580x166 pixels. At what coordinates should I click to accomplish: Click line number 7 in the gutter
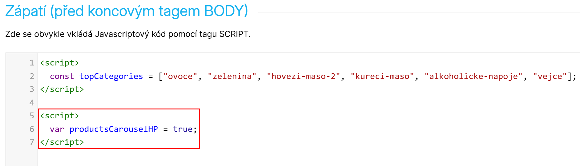32,142
